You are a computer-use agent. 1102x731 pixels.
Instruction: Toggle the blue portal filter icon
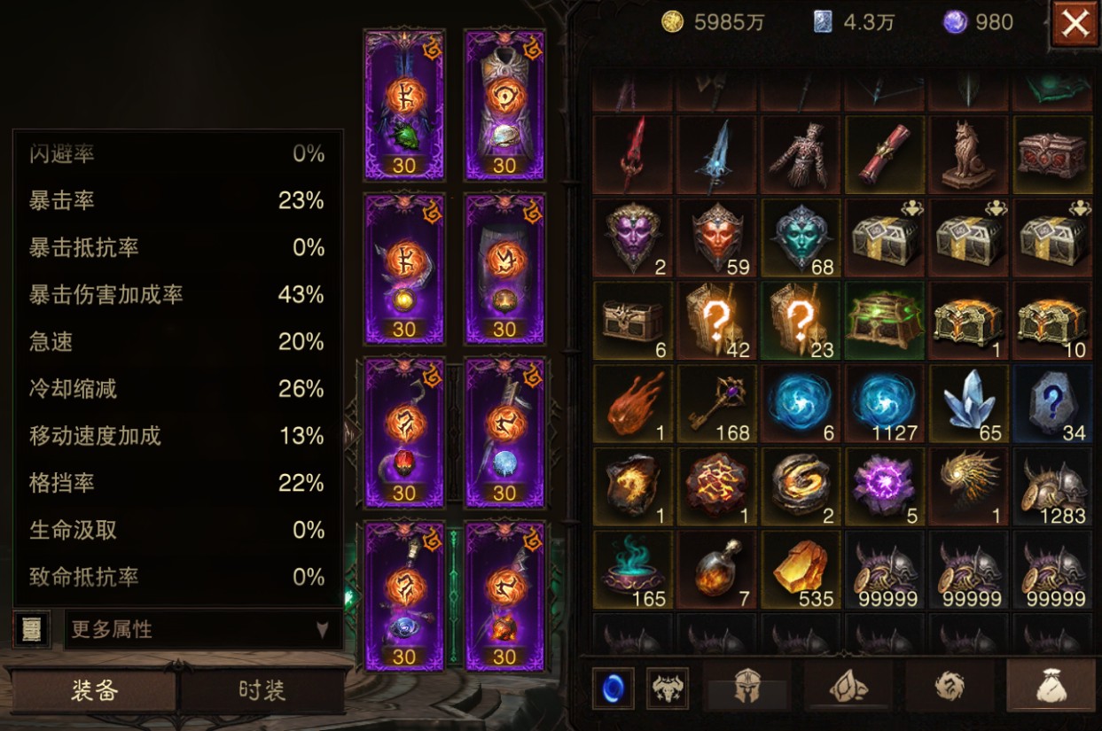pos(614,688)
